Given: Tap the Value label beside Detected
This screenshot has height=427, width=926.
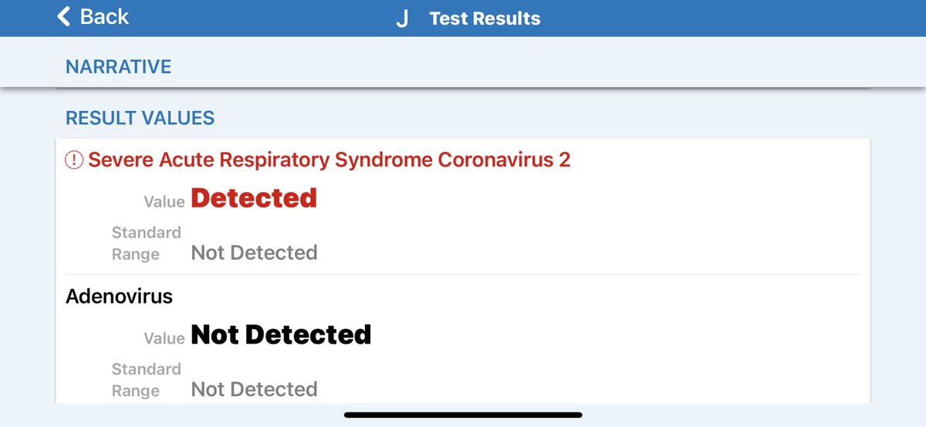Looking at the screenshot, I should pos(164,202).
